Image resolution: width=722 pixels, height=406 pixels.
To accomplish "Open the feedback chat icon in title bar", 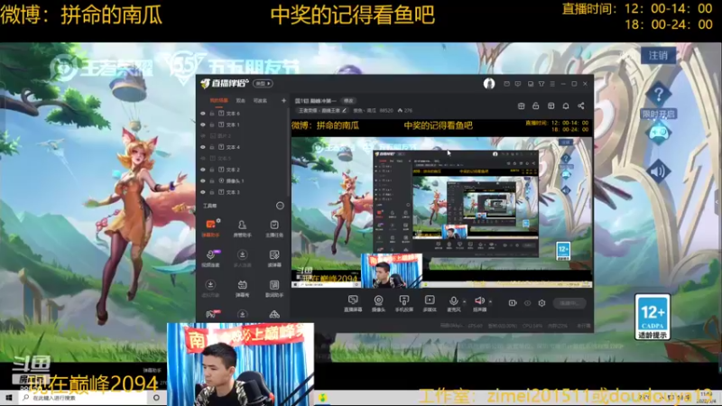I will pyautogui.click(x=518, y=84).
